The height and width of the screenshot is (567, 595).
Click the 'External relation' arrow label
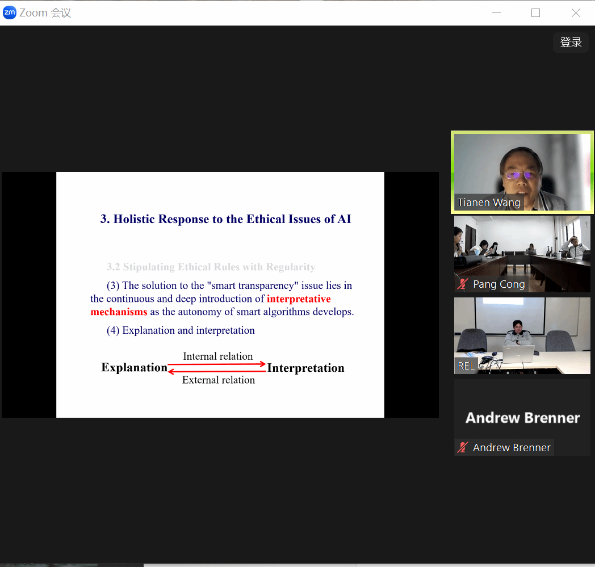pyautogui.click(x=218, y=380)
